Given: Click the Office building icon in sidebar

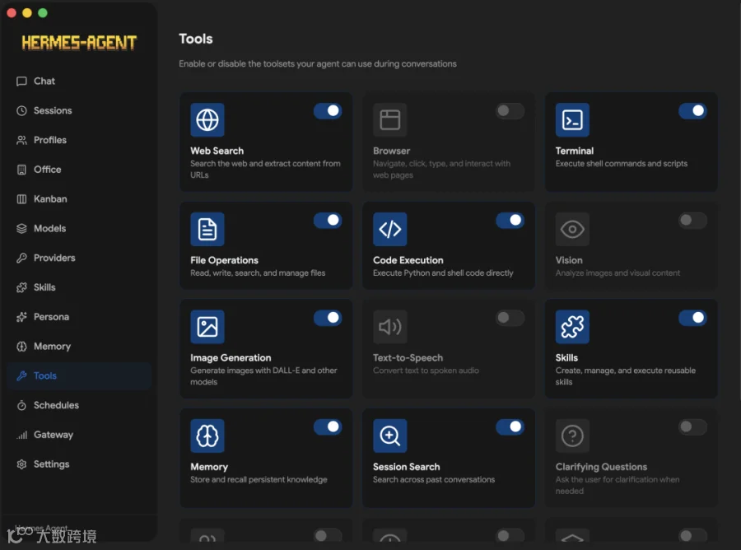Looking at the screenshot, I should click(21, 170).
